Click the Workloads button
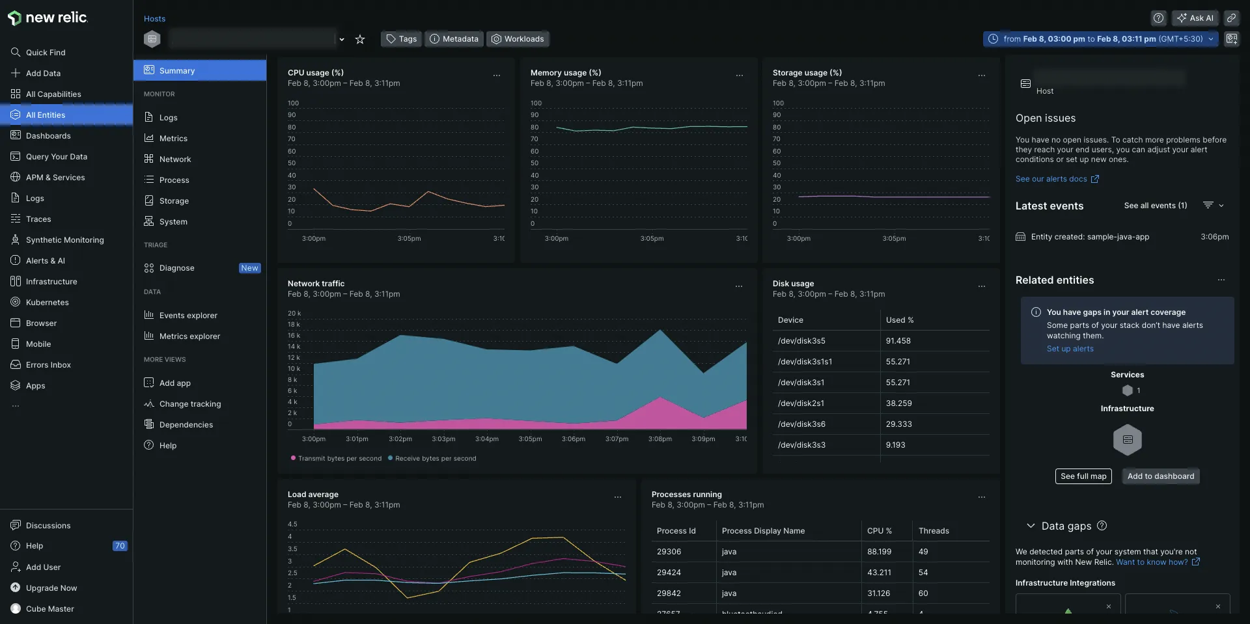1250x624 pixels. pyautogui.click(x=518, y=39)
